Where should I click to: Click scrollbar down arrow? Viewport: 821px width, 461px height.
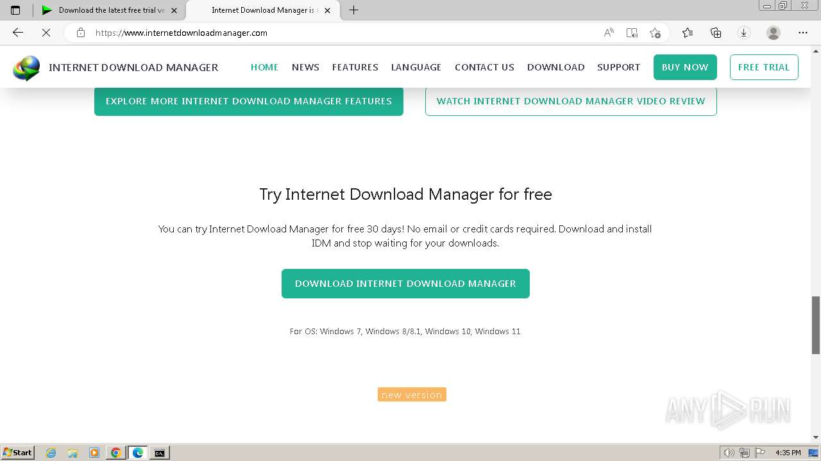pyautogui.click(x=816, y=438)
